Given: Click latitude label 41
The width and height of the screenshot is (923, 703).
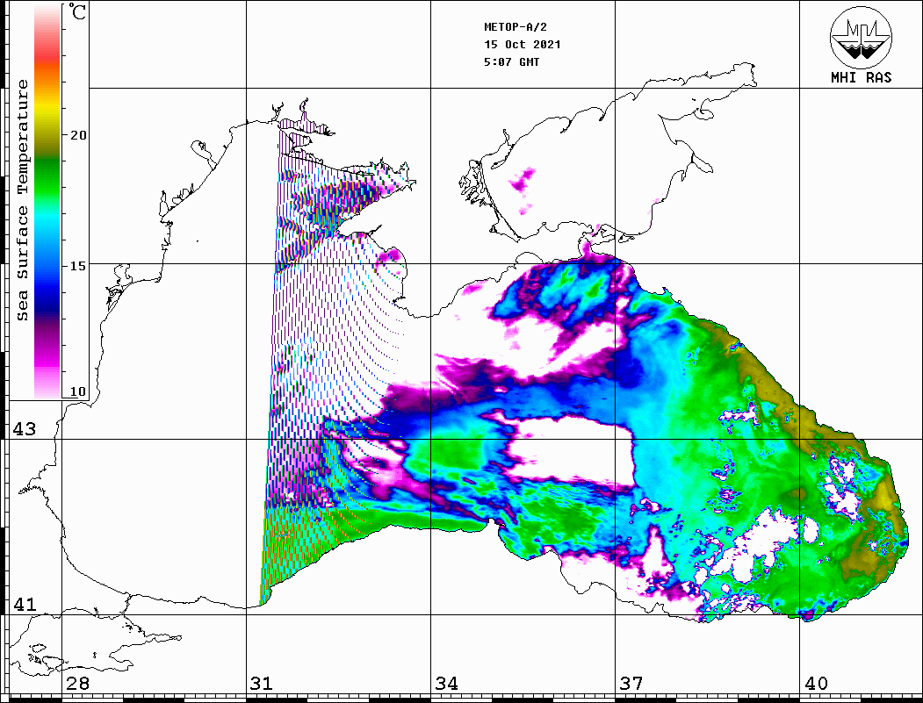Looking at the screenshot, I should pyautogui.click(x=24, y=604).
